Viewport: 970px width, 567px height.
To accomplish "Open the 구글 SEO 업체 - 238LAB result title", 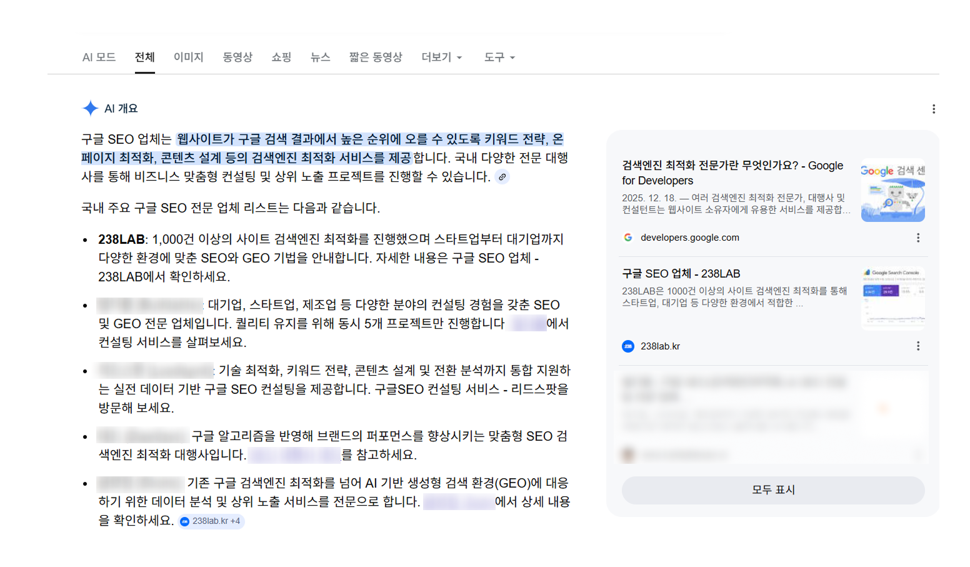I will [681, 274].
